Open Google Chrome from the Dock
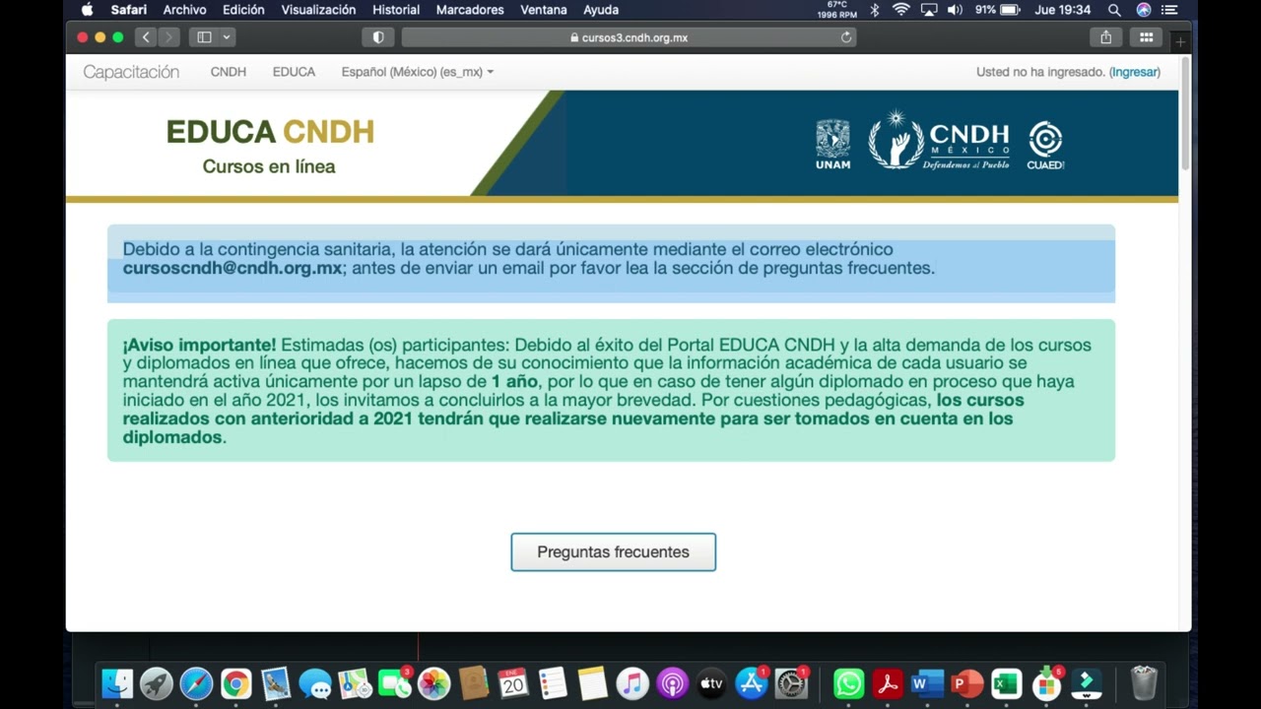The image size is (1261, 709). coord(236,682)
